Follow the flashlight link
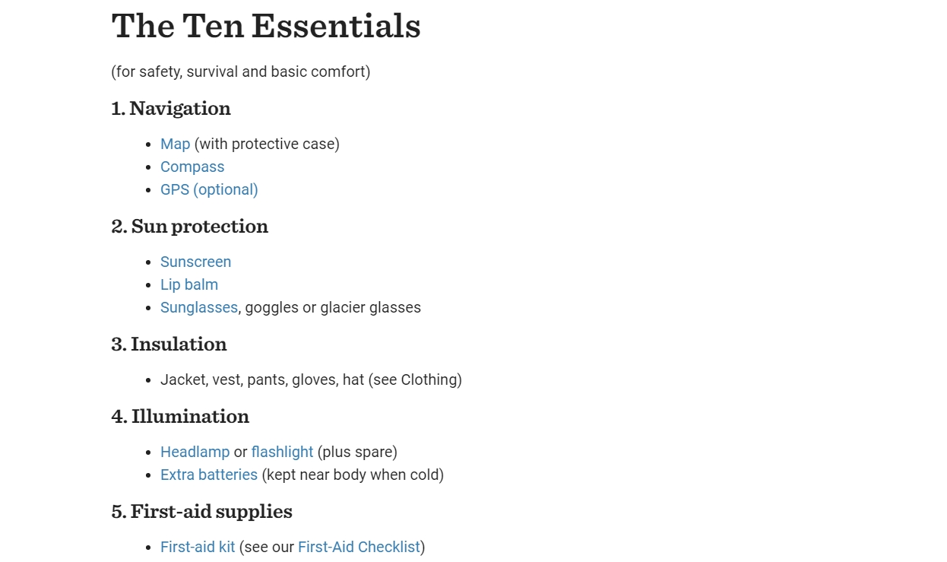 tap(282, 452)
